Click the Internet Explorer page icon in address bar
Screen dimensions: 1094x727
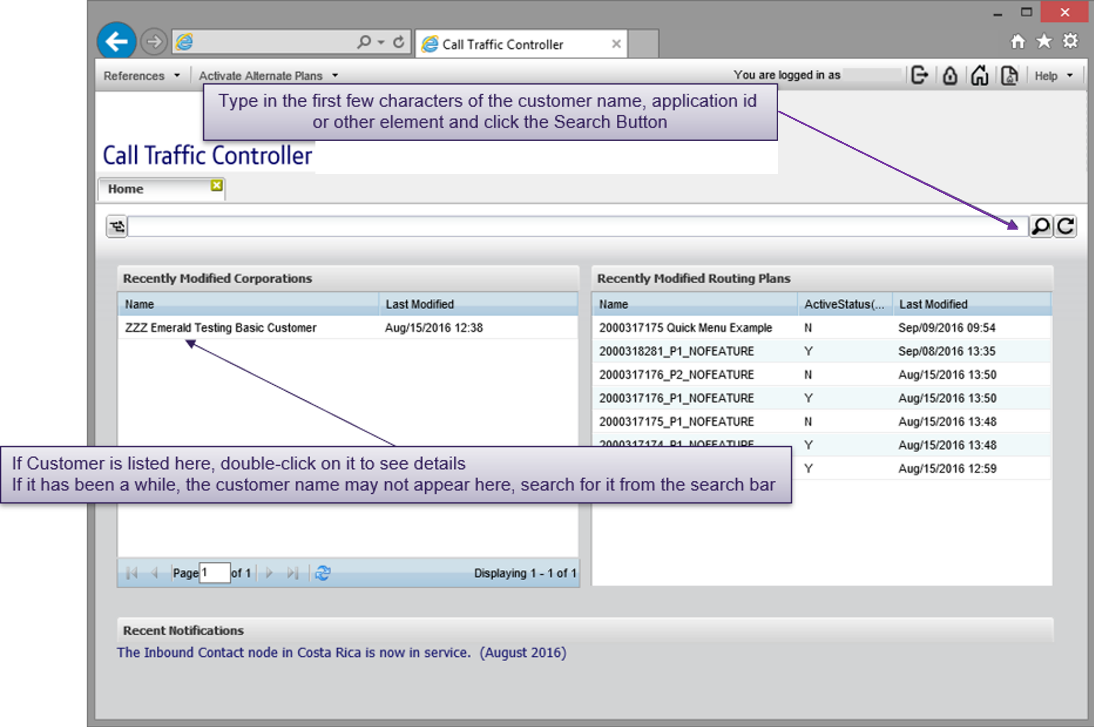point(185,42)
